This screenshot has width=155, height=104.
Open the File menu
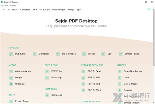[2, 5]
